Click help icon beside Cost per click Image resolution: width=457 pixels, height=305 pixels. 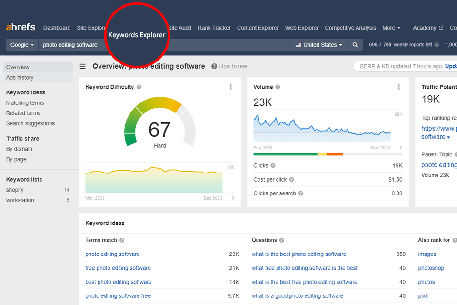[x=291, y=180]
